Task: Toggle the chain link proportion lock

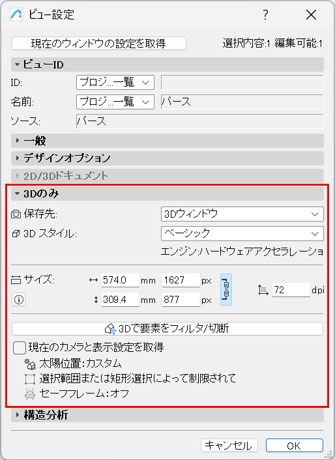Action: click(226, 289)
